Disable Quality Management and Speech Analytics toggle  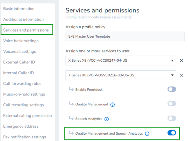coord(172,133)
